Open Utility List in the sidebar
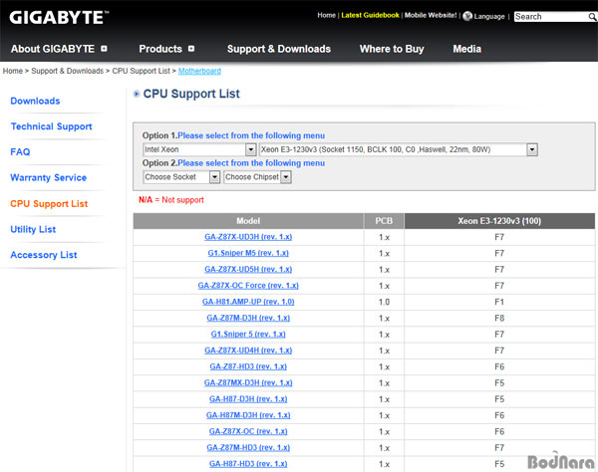Viewport: 598px width, 472px height. pyautogui.click(x=33, y=229)
